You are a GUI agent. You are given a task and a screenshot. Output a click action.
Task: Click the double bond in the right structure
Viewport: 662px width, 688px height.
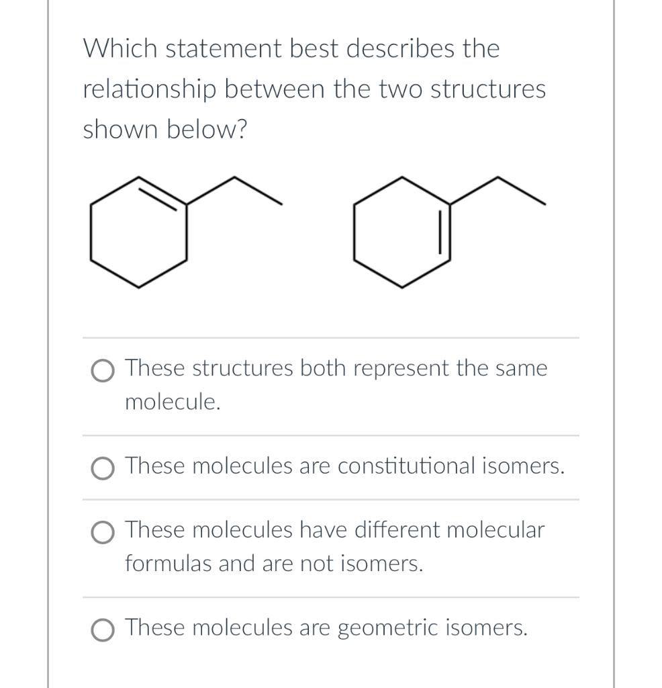[x=443, y=232]
